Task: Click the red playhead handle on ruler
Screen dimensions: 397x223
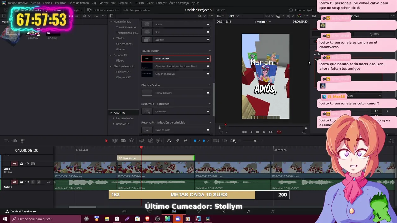Action: (x=141, y=147)
